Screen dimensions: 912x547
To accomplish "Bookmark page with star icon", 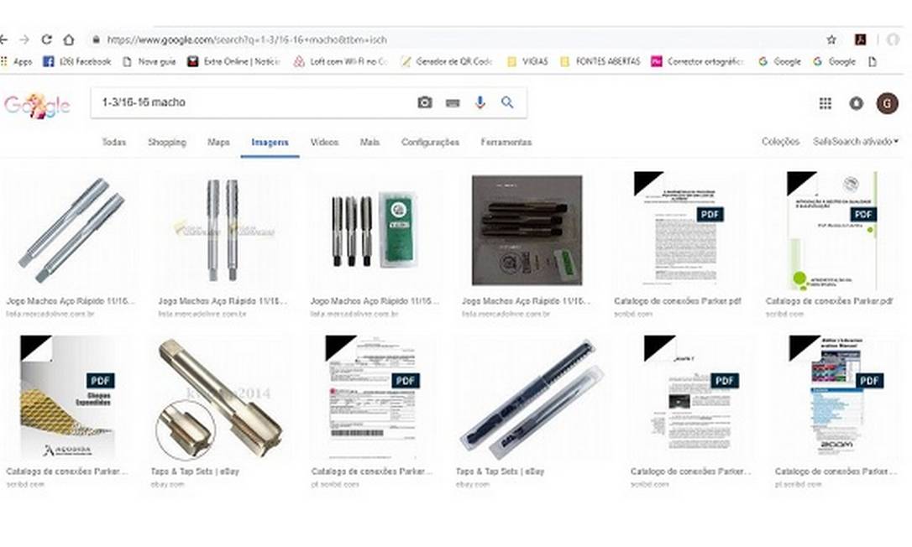I will [x=831, y=39].
